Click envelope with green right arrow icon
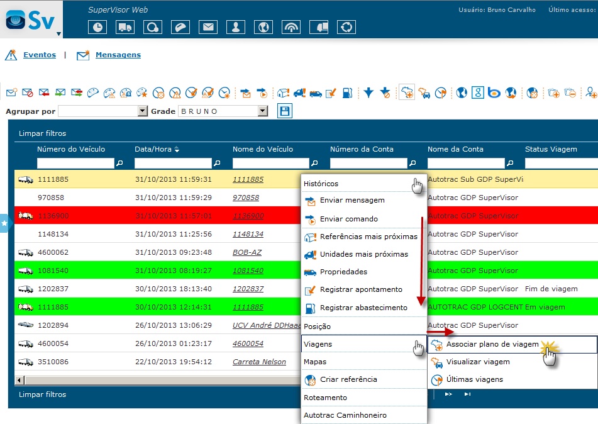The width and height of the screenshot is (598, 424). (x=60, y=92)
